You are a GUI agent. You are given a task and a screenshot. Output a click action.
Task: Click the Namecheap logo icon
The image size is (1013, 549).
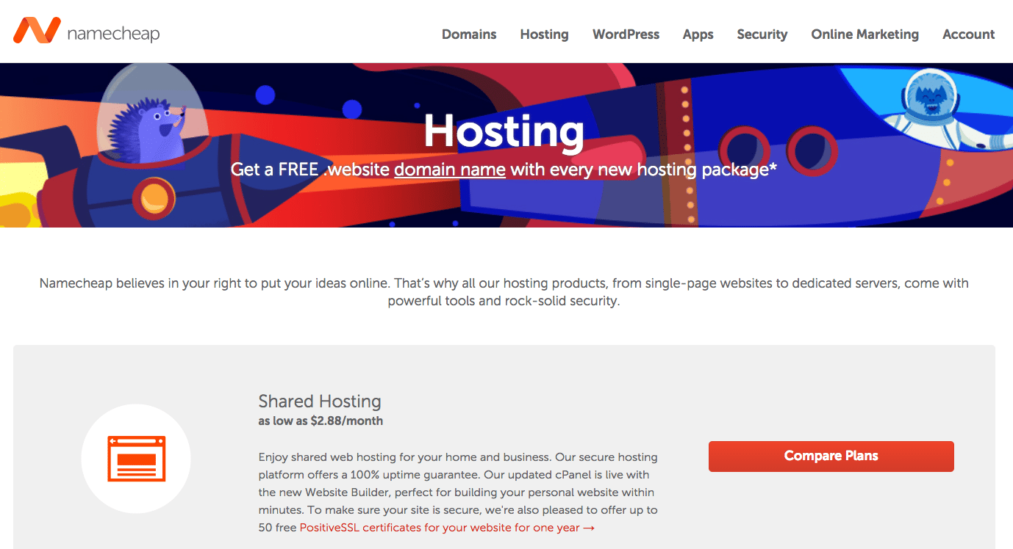(37, 30)
